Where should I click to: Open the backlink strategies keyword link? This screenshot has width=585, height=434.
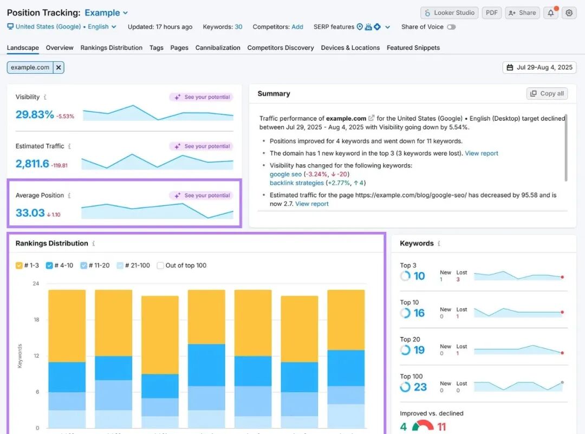pos(297,183)
